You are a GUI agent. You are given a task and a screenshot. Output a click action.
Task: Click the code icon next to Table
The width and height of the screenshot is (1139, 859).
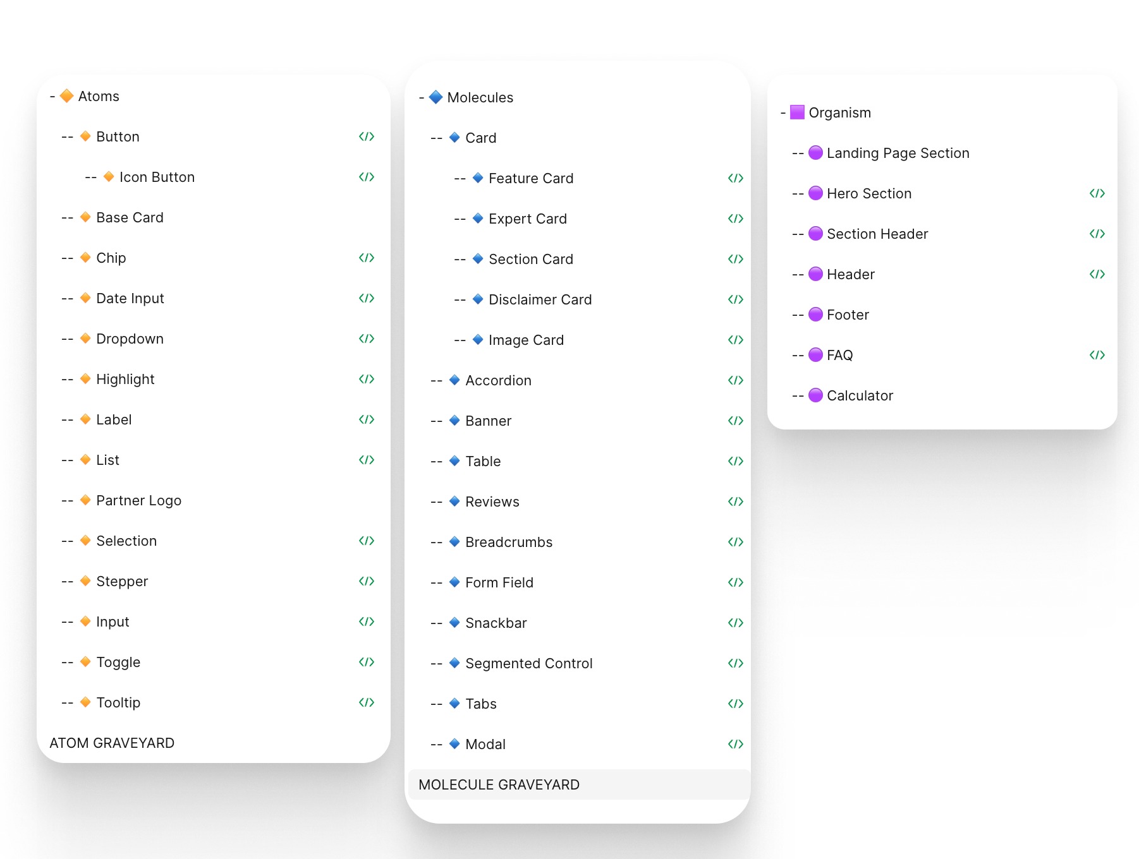(736, 460)
